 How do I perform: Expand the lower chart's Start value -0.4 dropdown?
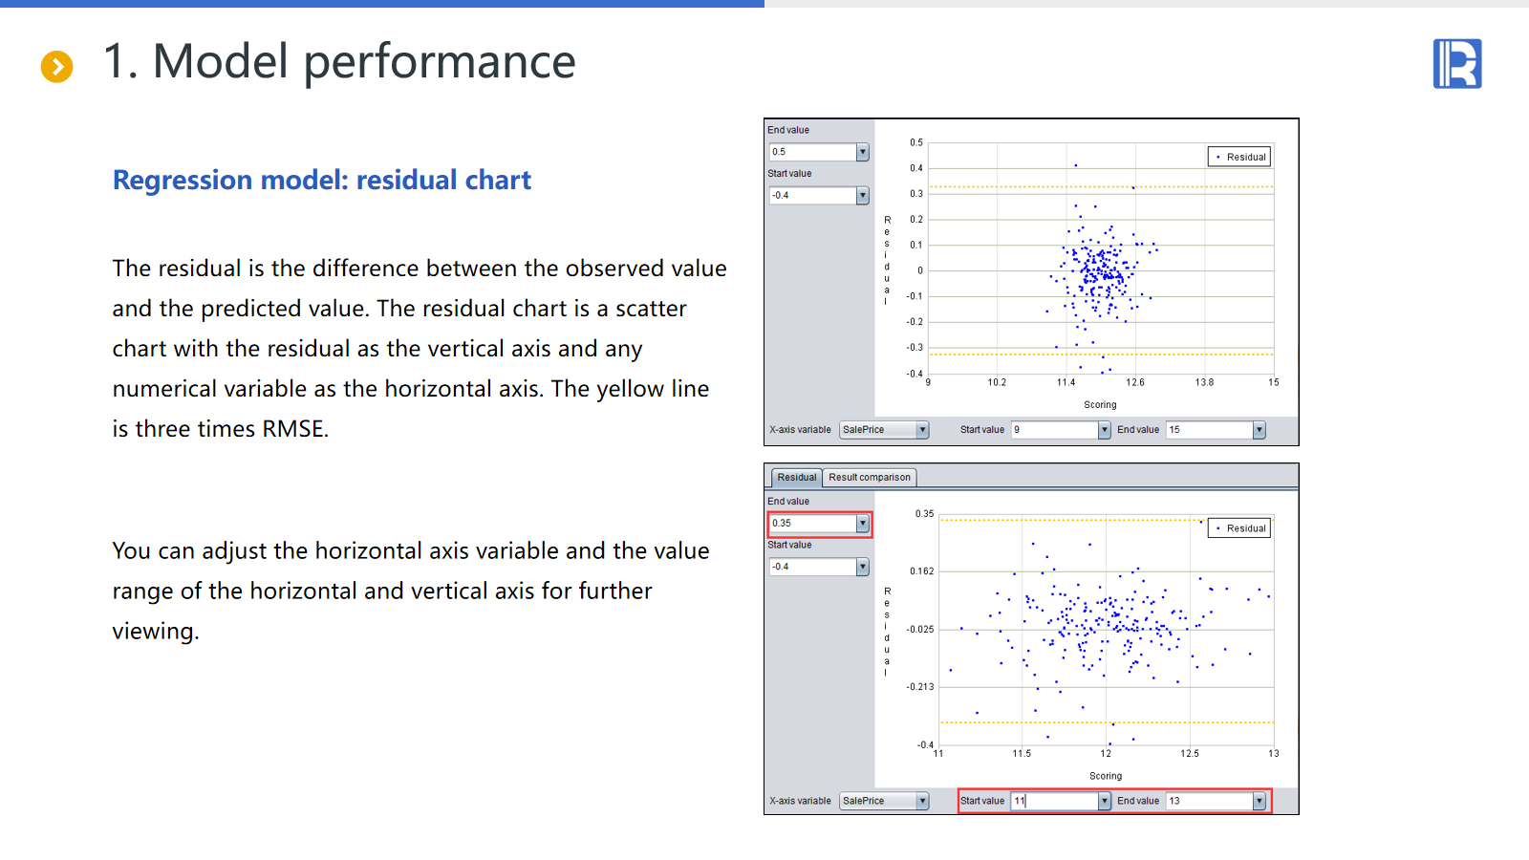point(862,568)
